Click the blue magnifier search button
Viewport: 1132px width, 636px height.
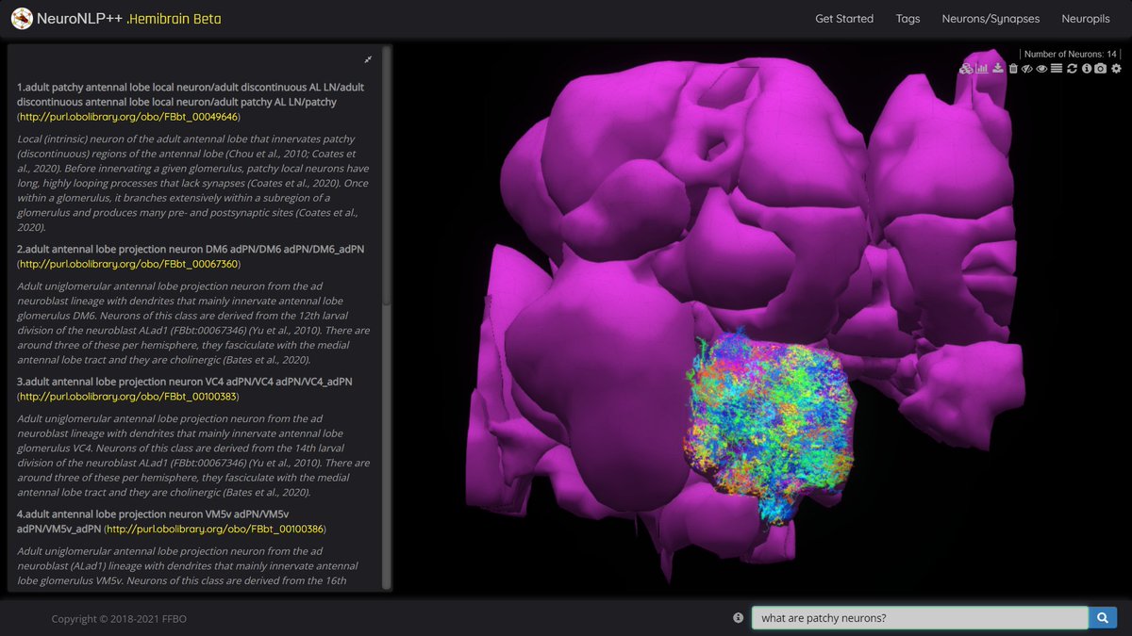click(x=1102, y=618)
